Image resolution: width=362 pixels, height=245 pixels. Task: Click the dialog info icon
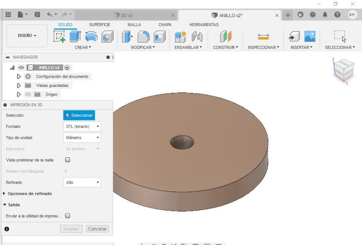7,229
